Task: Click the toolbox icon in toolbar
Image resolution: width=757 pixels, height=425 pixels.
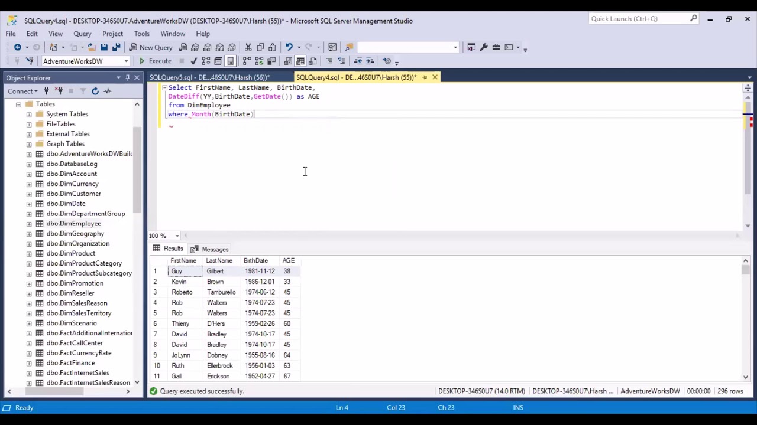Action: click(x=496, y=47)
